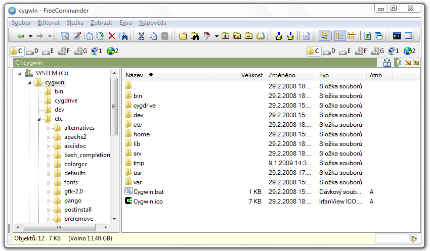The height and width of the screenshot is (251, 430).
Task: Collapse the SYSTEM (C:) tree node
Action: (x=20, y=74)
